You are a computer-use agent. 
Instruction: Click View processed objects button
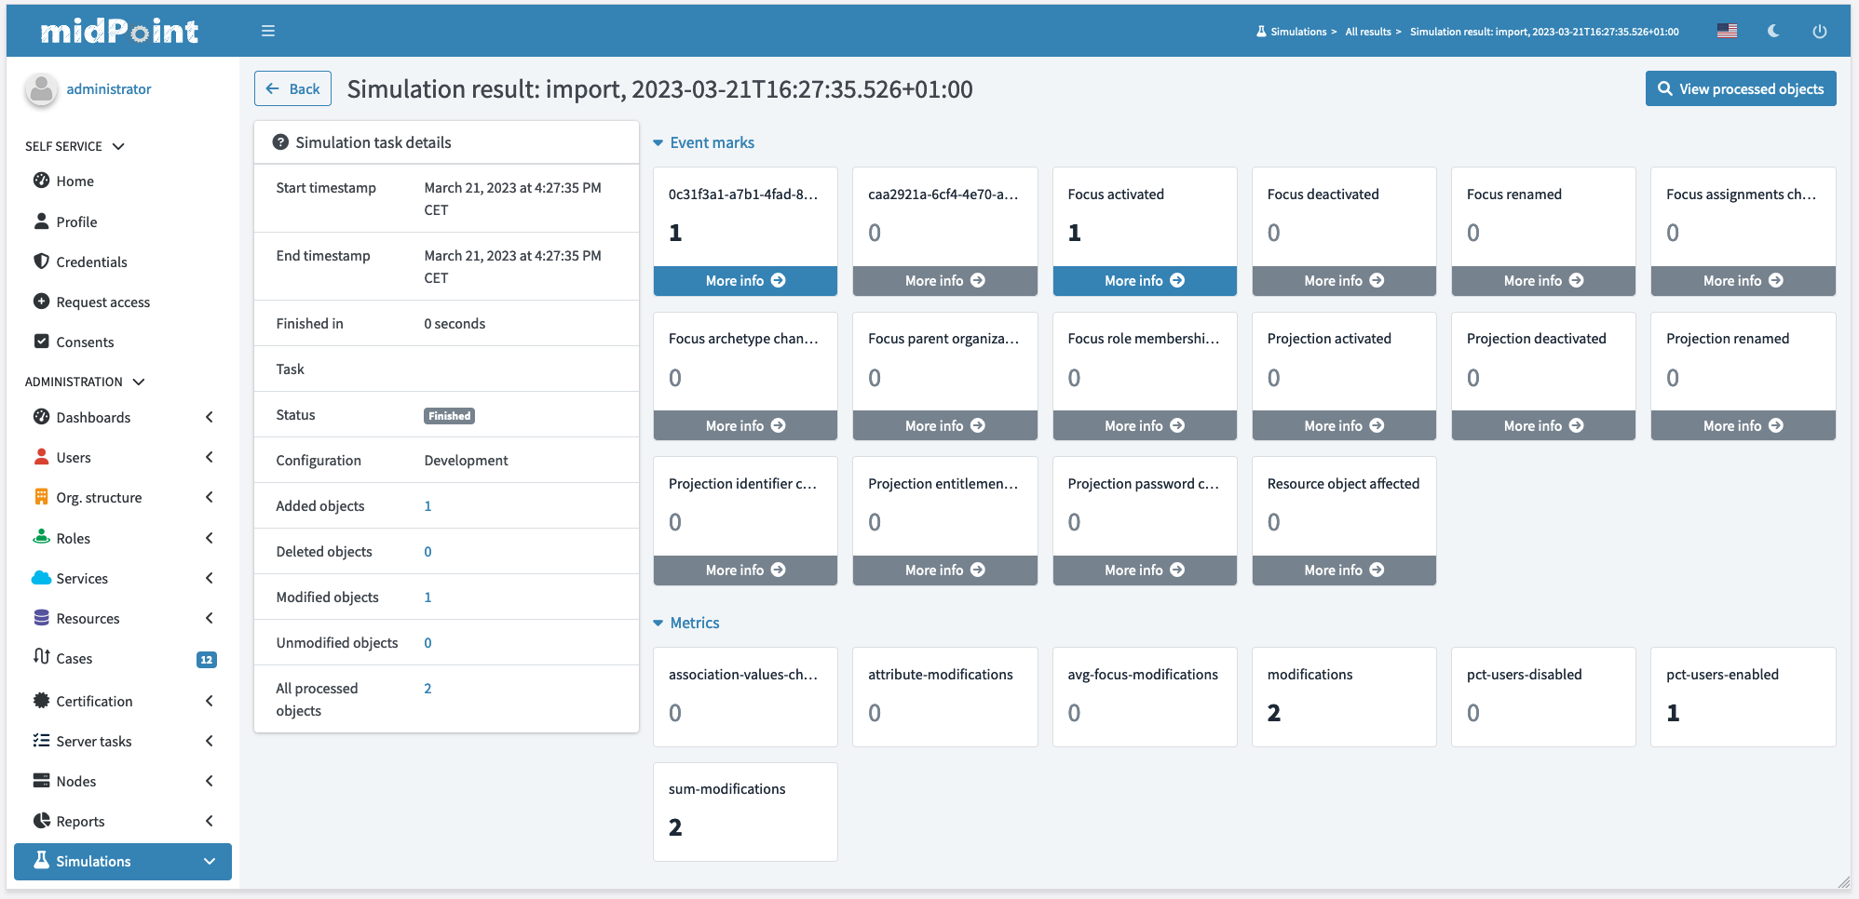[1740, 89]
